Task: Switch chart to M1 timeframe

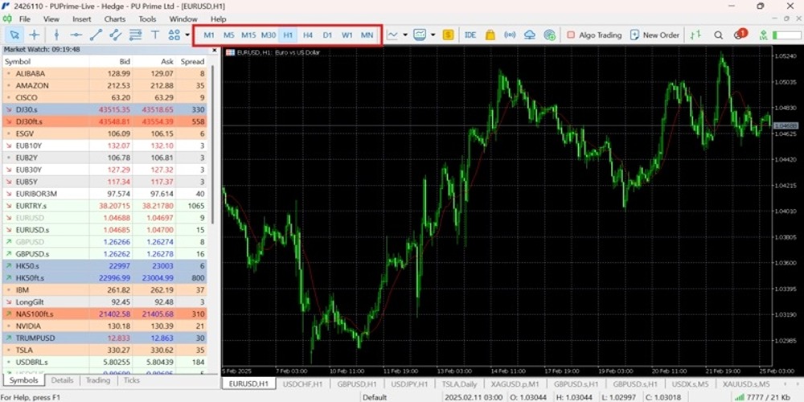Action: pyautogui.click(x=209, y=35)
